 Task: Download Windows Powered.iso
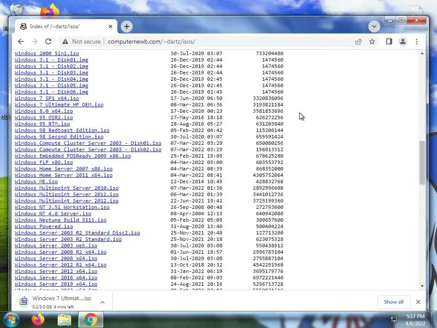tap(44, 226)
